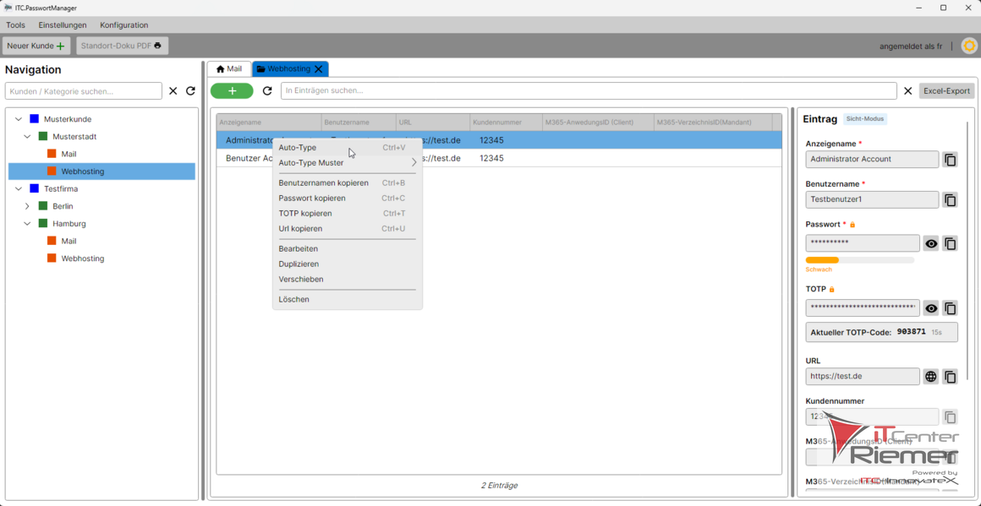Choose Löschen in context menu
981x506 pixels.
click(x=348, y=299)
